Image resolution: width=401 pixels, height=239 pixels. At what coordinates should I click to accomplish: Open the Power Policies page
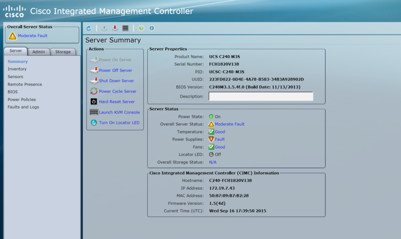point(22,99)
